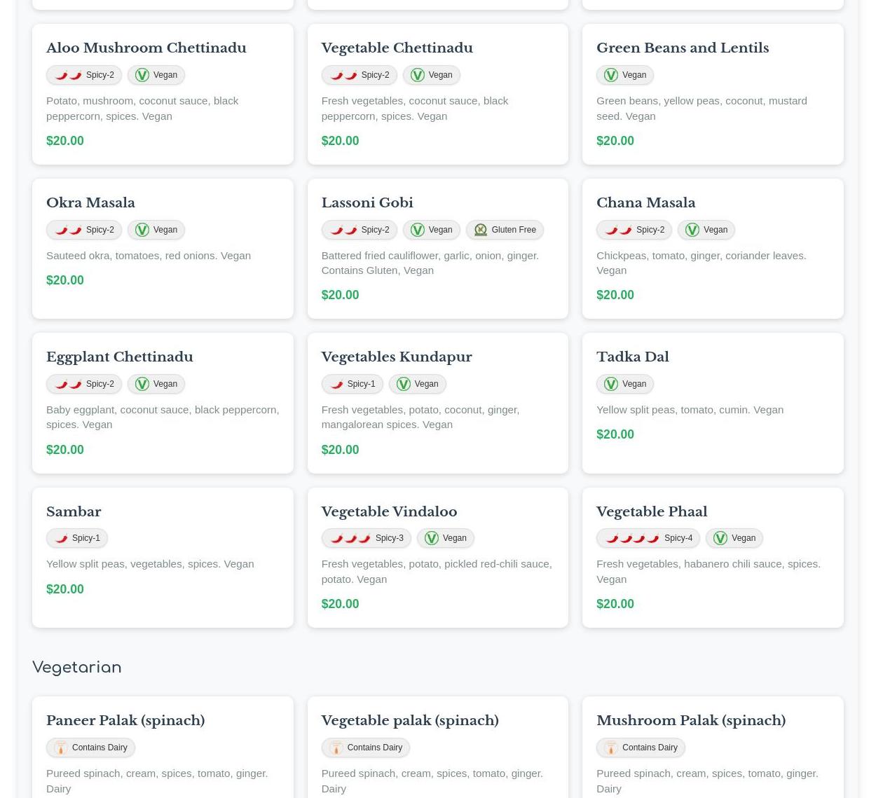The height and width of the screenshot is (798, 876).
Task: Click Vegetable Chettinadu $20.00 price
Action: pos(340,141)
